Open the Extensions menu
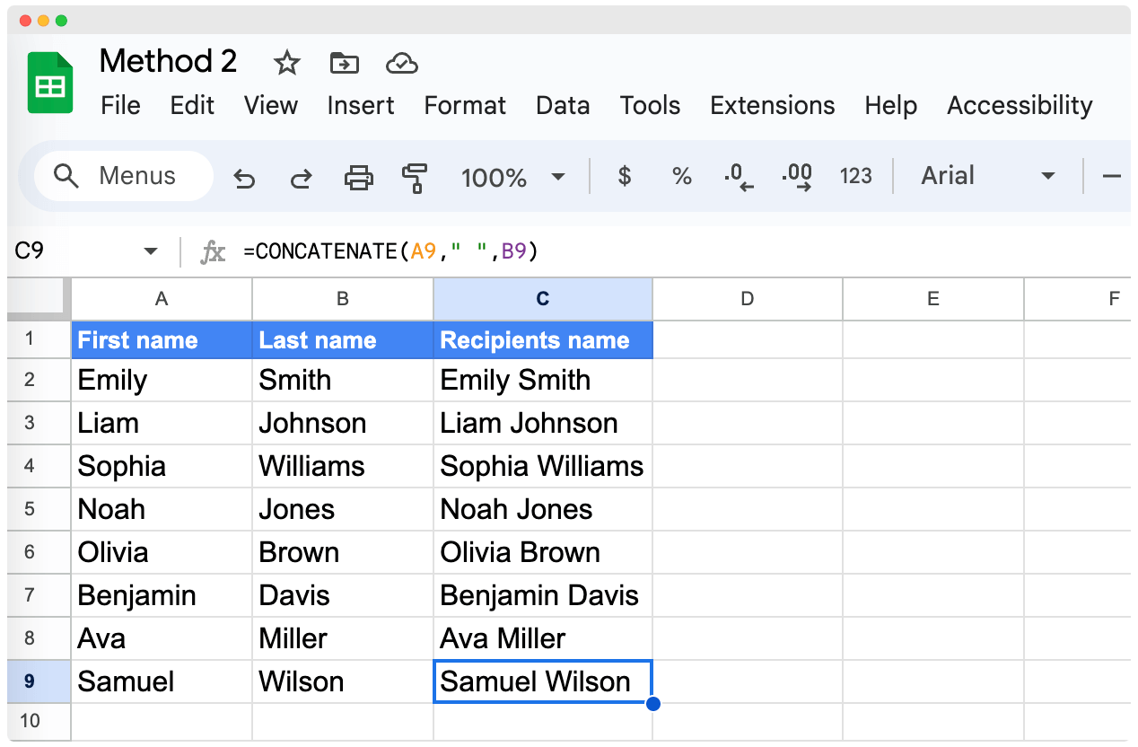 tap(772, 105)
